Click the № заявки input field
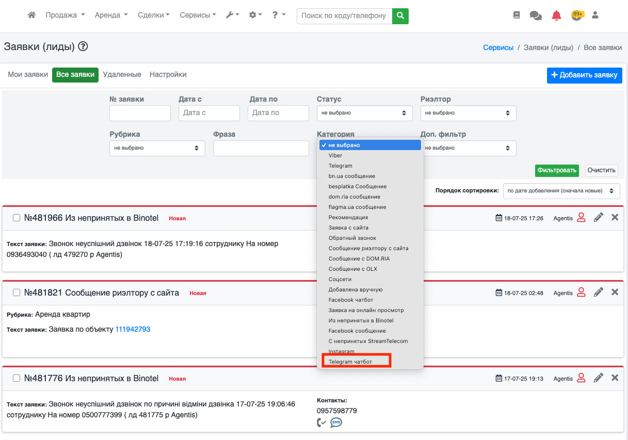 pyautogui.click(x=140, y=113)
